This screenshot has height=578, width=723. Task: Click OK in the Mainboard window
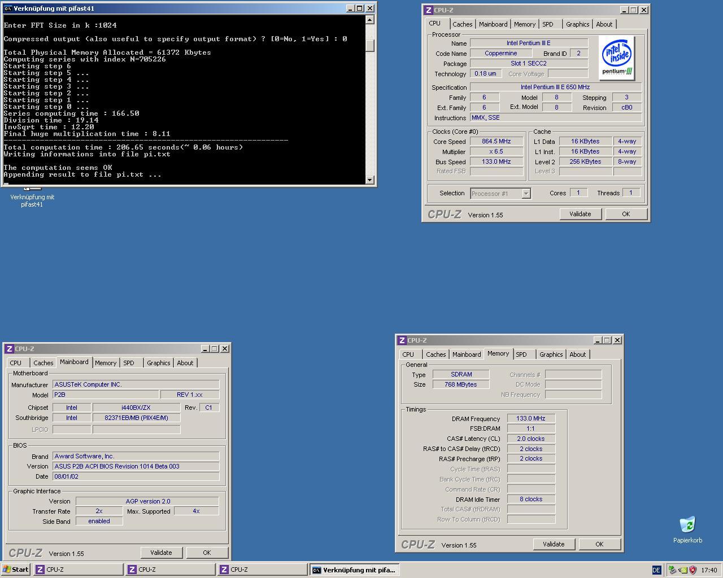pos(207,553)
